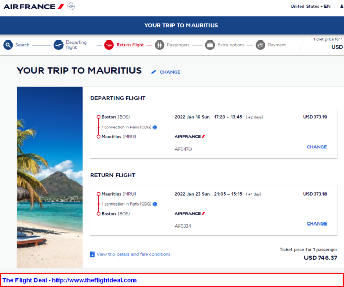The height and width of the screenshot is (287, 344).
Task: Click CHANGE on the return flight card
Action: click(x=317, y=223)
